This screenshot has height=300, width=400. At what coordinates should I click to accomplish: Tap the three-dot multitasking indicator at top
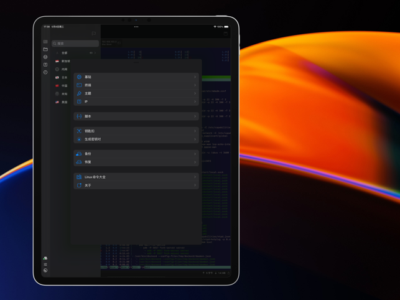pyautogui.click(x=136, y=27)
